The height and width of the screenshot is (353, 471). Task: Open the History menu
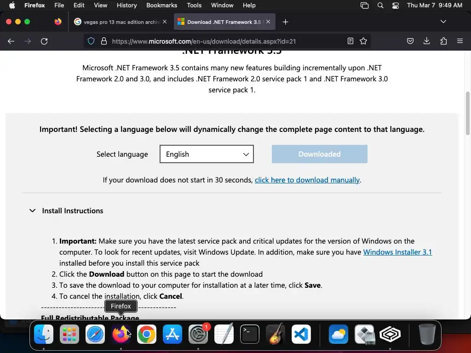pyautogui.click(x=127, y=6)
